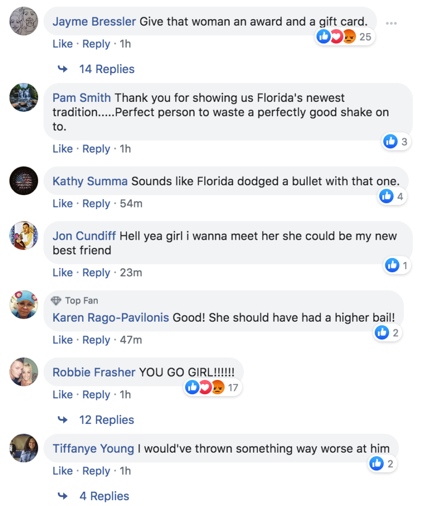The image size is (442, 506).
Task: Open Karen Rago-Pavilonis's profile link
Action: click(x=111, y=318)
